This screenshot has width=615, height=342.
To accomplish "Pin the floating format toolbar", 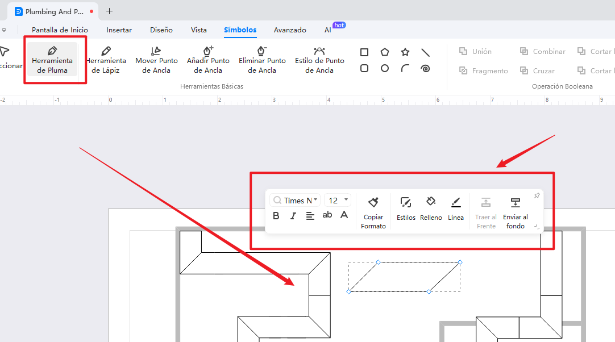I will coord(537,196).
